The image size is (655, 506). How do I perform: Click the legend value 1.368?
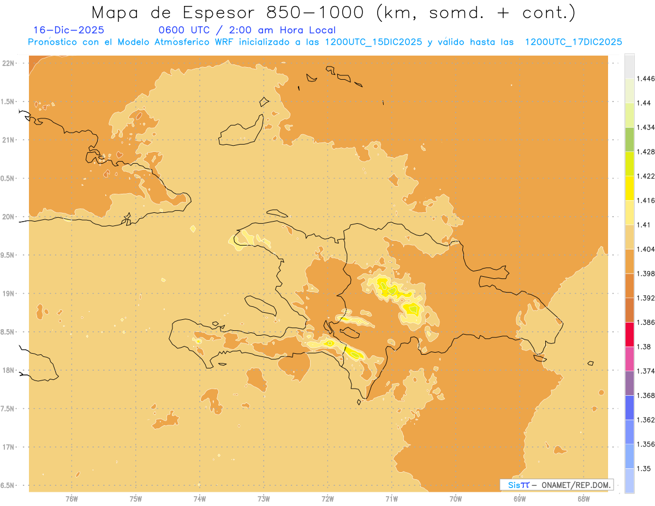coord(646,395)
